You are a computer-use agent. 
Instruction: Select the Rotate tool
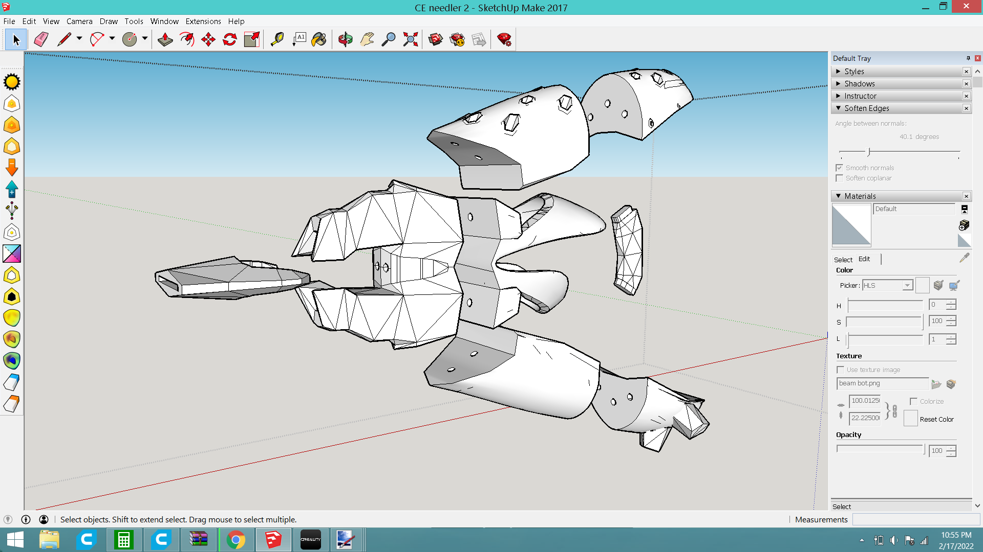click(x=230, y=39)
